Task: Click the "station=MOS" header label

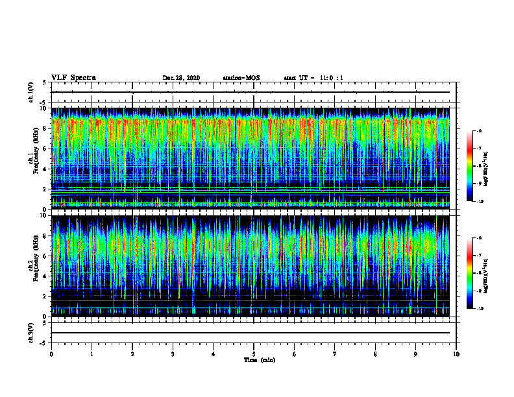Action: (241, 78)
